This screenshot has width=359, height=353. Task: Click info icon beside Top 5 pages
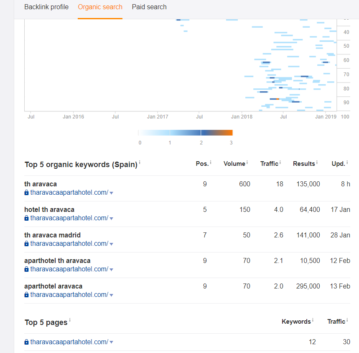click(x=70, y=320)
